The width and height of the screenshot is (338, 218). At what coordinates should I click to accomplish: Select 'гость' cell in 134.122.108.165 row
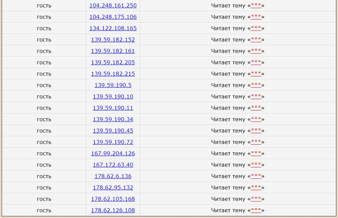point(44,28)
